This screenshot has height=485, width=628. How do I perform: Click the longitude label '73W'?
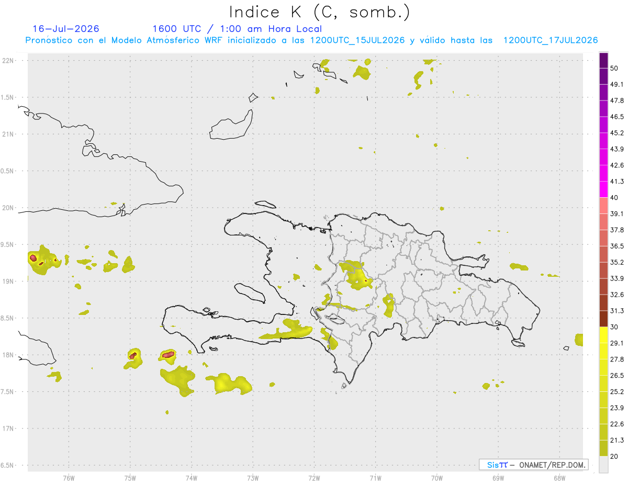[253, 478]
